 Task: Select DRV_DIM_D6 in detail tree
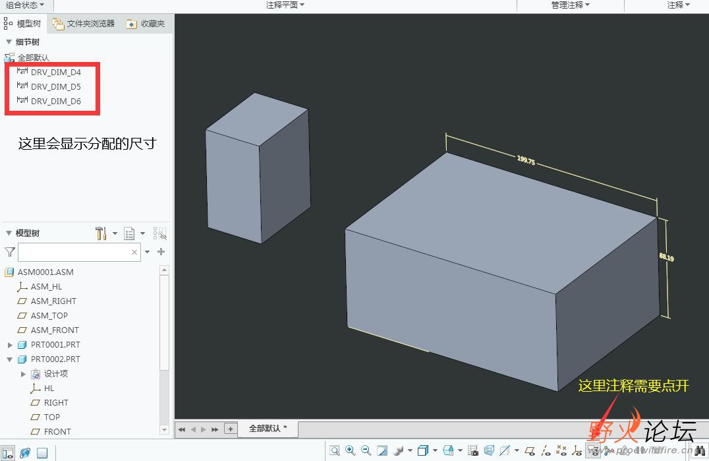[49, 101]
